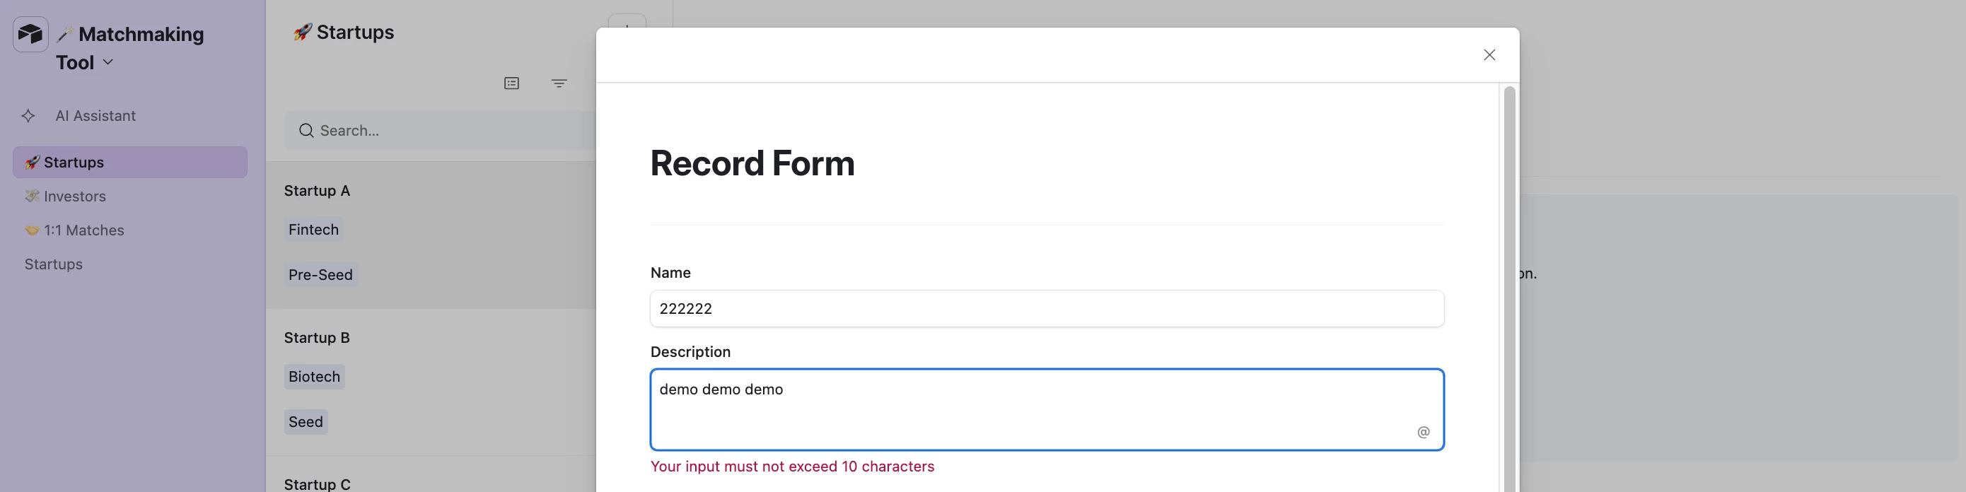Open plain Startups item at sidebar bottom
Screen dimensions: 1966x492
click(54, 264)
